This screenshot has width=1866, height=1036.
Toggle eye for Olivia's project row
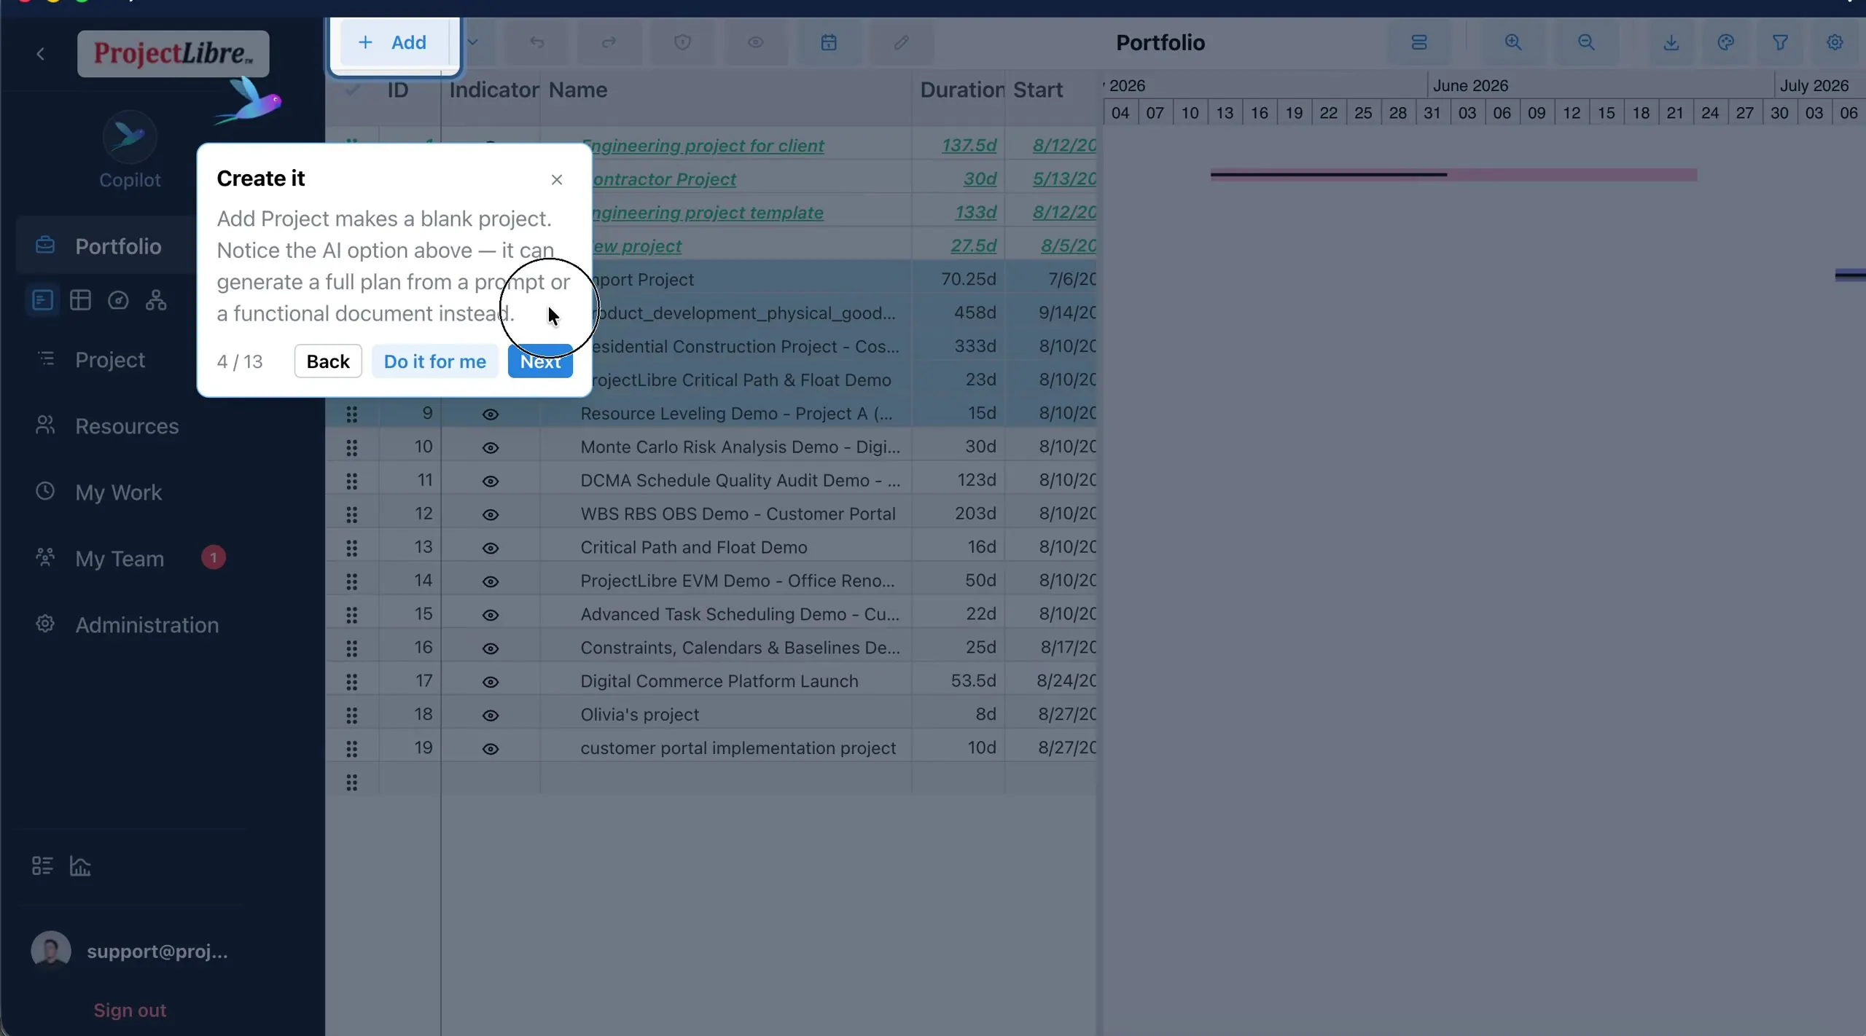click(x=491, y=715)
